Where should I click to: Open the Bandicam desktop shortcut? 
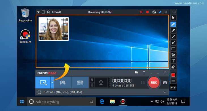tap(25, 36)
